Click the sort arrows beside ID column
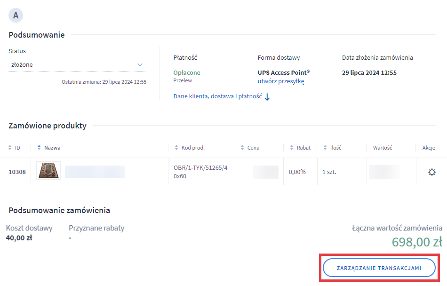The height and width of the screenshot is (286, 447). 10,148
